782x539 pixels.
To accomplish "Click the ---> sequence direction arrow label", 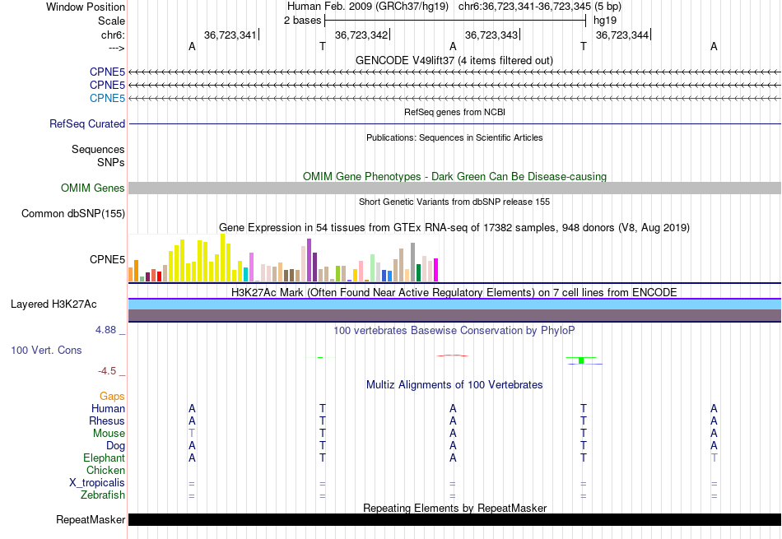I will (x=116, y=48).
